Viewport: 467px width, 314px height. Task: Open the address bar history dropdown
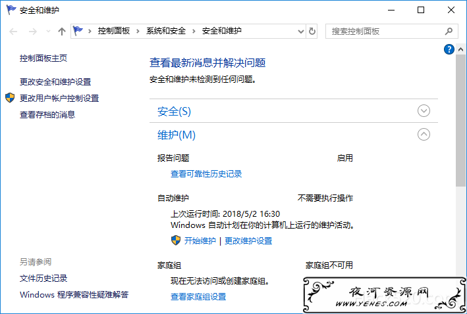coord(301,32)
